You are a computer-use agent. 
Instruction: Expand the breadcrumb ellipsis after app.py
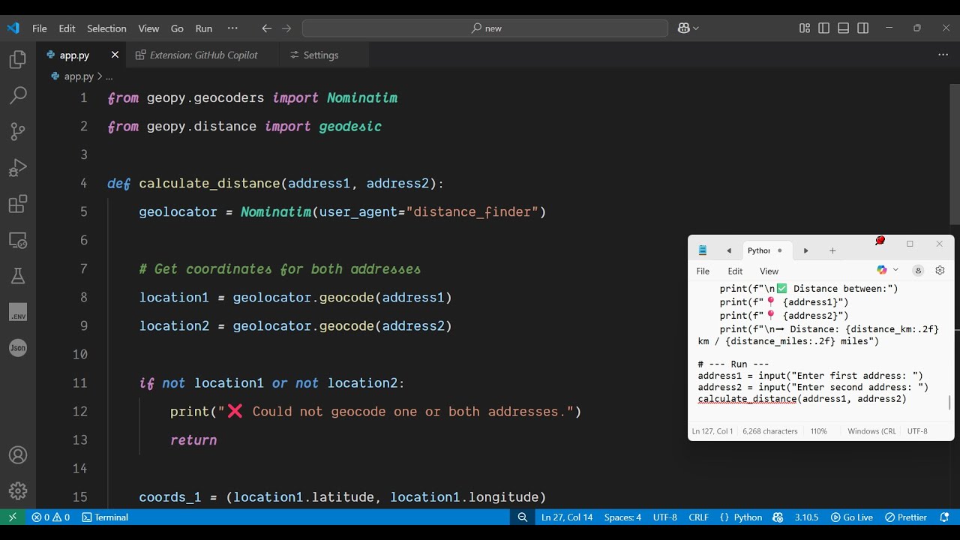tap(109, 76)
